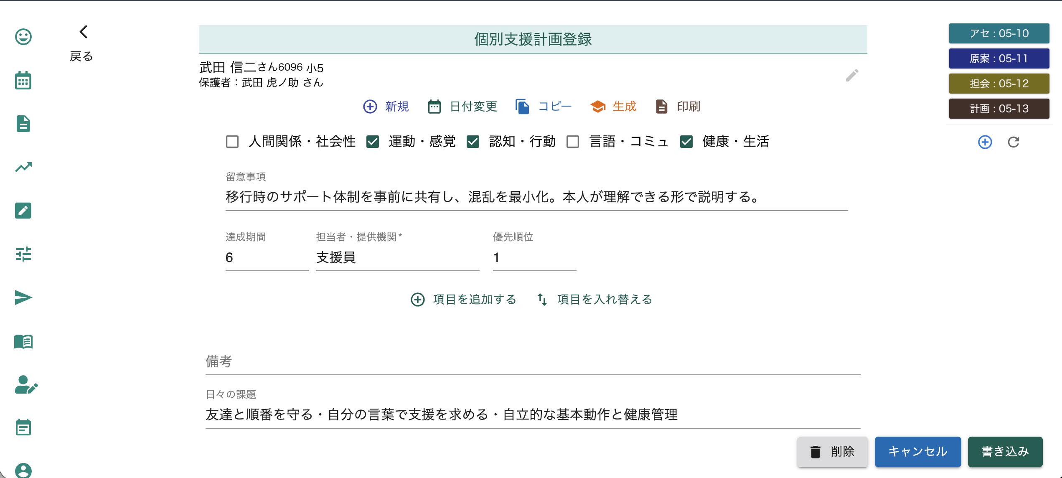Click the blue plus circle under the date tags

[x=985, y=142]
